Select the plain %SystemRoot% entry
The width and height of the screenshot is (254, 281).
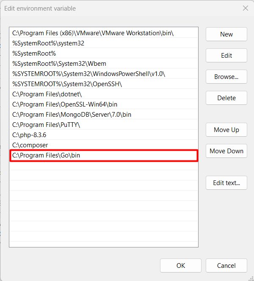[104, 53]
